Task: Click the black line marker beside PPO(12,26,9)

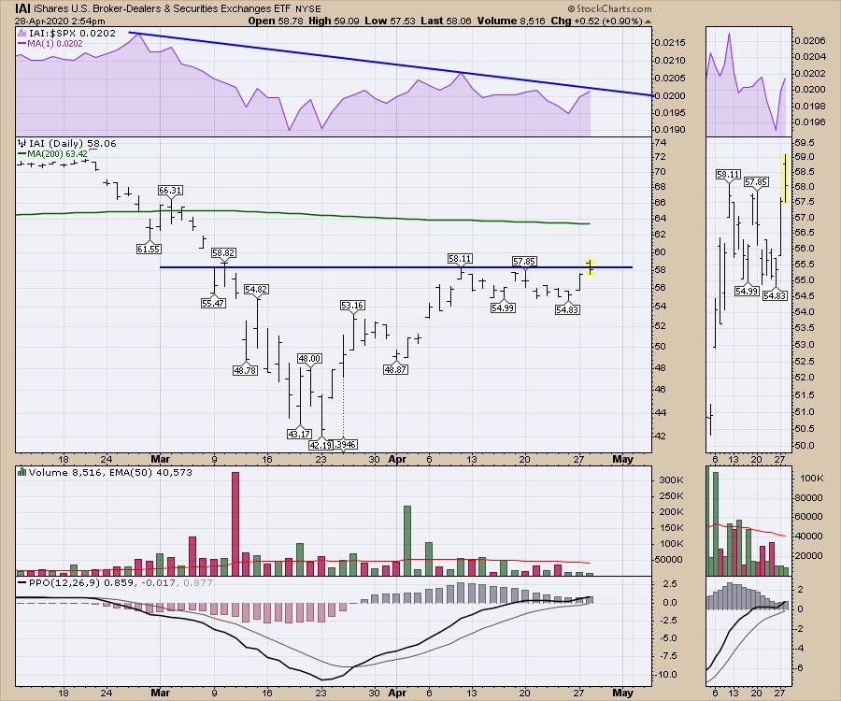Action: coord(22,582)
